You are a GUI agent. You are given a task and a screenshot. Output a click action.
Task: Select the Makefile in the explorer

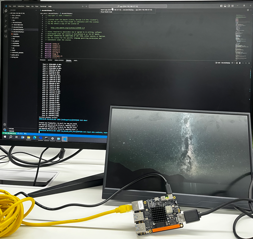[x=16, y=34]
